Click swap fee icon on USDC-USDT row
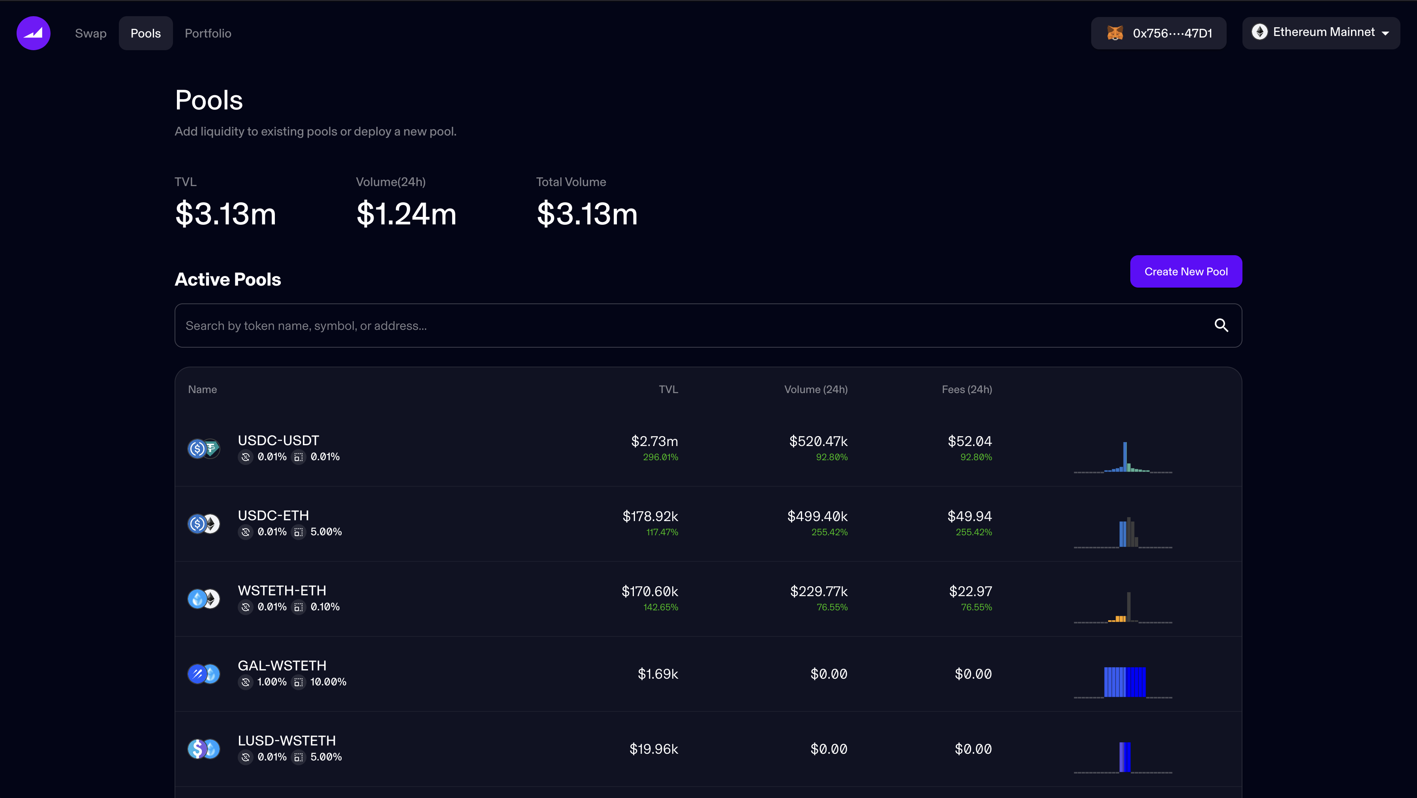The height and width of the screenshot is (798, 1417). pyautogui.click(x=245, y=457)
